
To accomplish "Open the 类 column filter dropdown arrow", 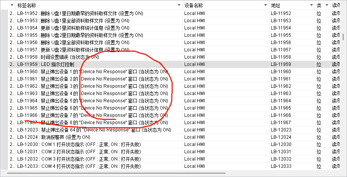I will pos(327,5).
